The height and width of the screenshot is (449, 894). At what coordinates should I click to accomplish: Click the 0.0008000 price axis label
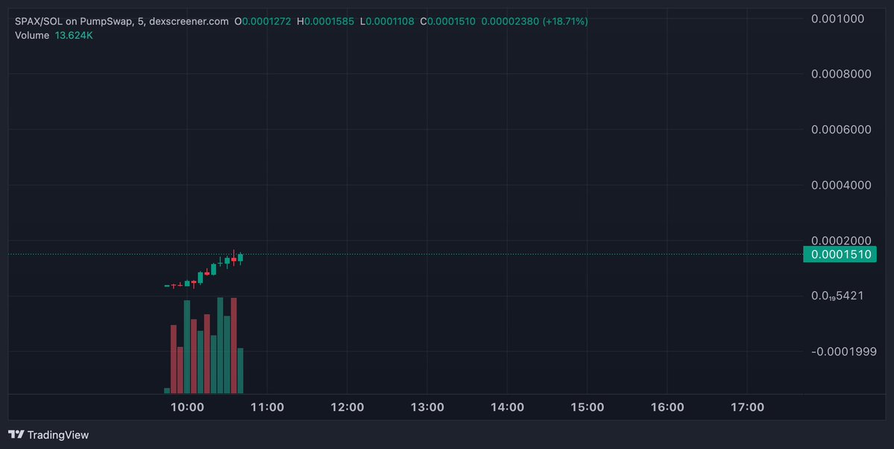pos(841,74)
